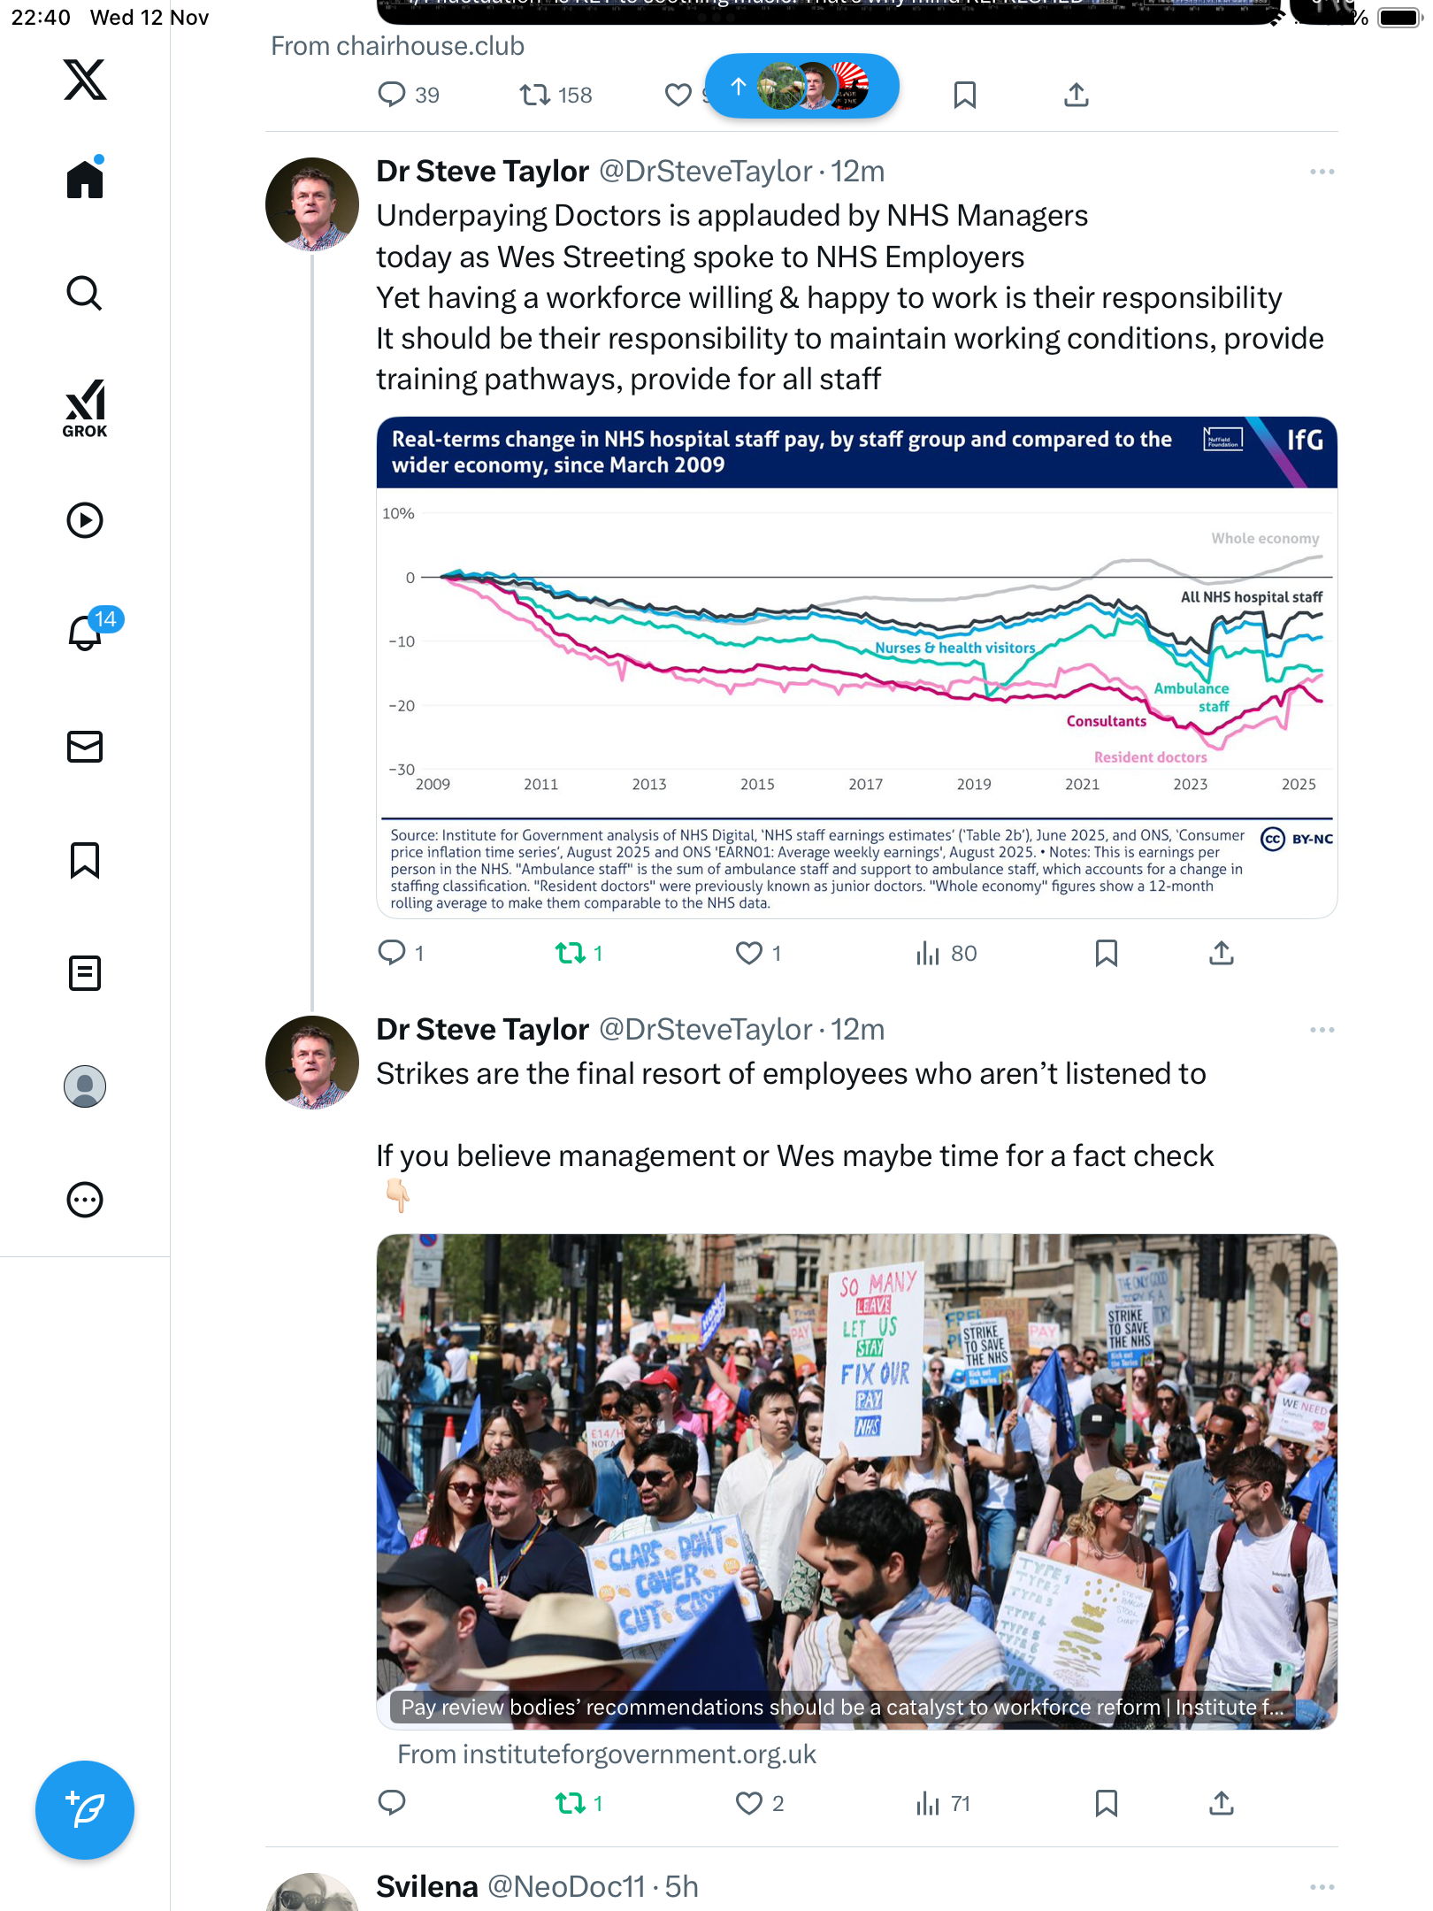Open more options on first Dr Steve Taylor tweet
Screen dimensions: 1433x1911
pyautogui.click(x=1322, y=172)
